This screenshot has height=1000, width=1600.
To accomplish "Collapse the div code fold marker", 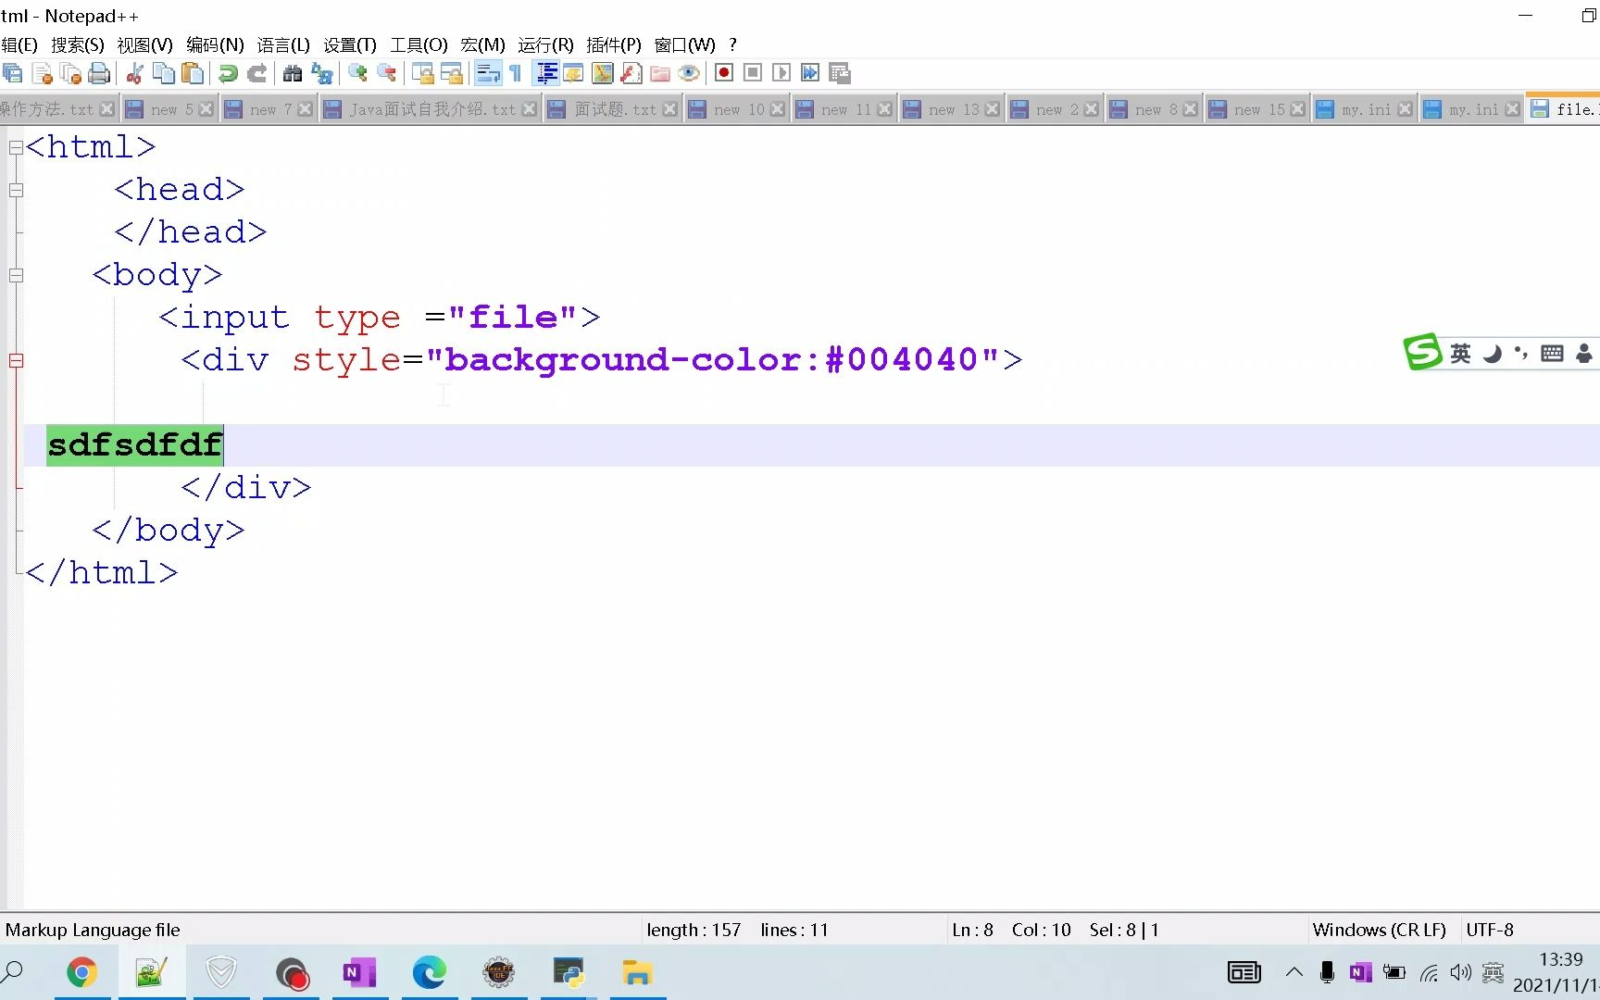I will (x=16, y=361).
